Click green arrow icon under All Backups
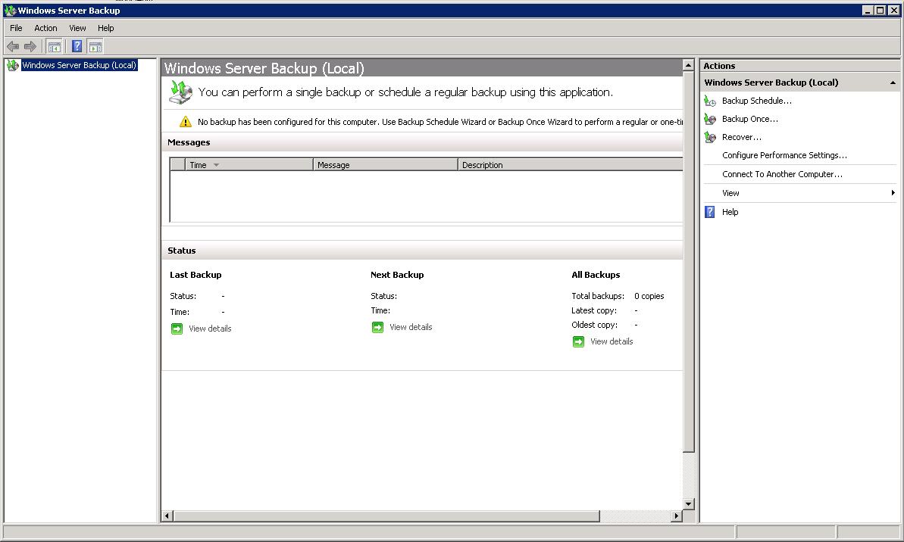 [578, 341]
